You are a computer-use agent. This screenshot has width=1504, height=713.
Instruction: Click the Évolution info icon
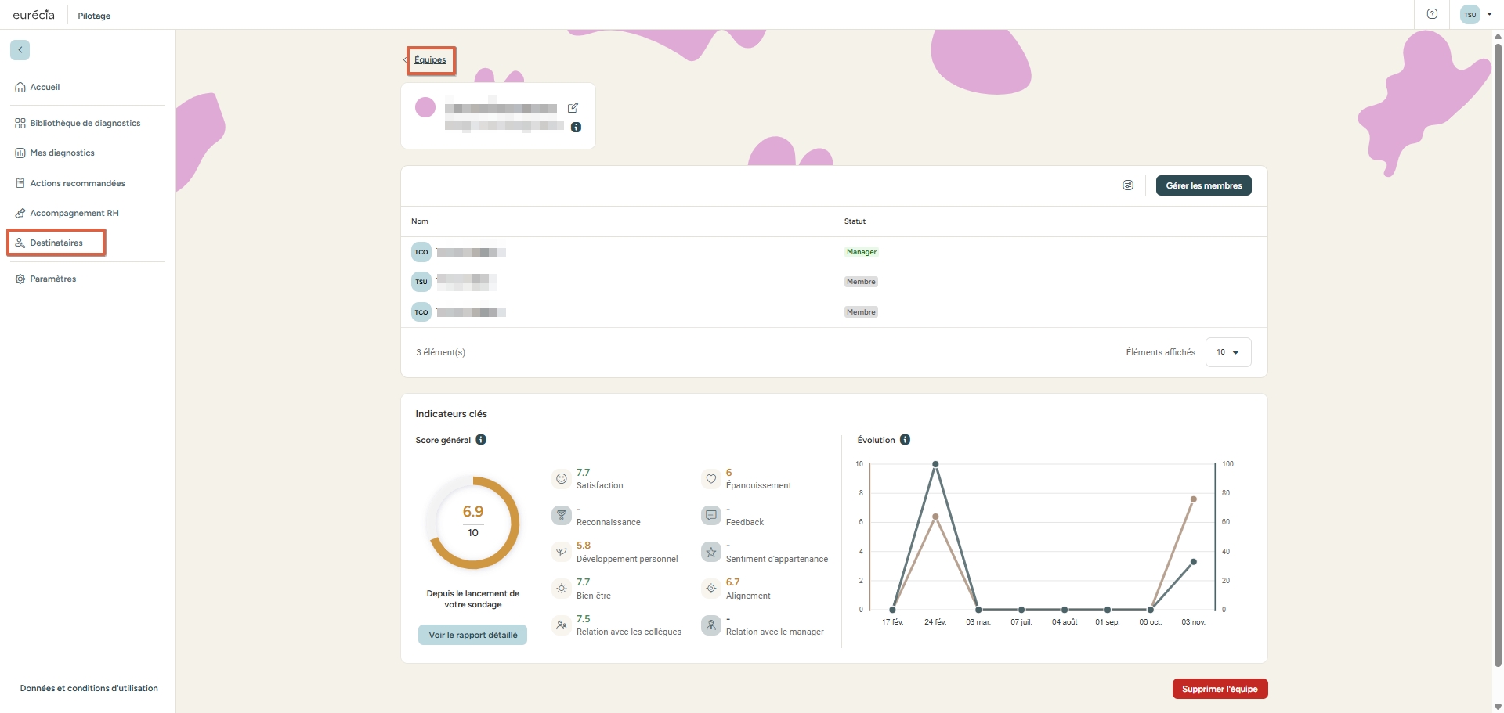(x=905, y=440)
